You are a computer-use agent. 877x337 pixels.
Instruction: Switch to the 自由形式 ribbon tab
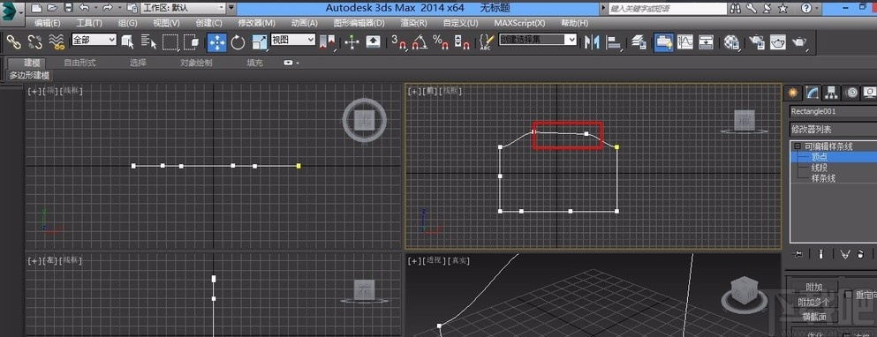pyautogui.click(x=79, y=64)
